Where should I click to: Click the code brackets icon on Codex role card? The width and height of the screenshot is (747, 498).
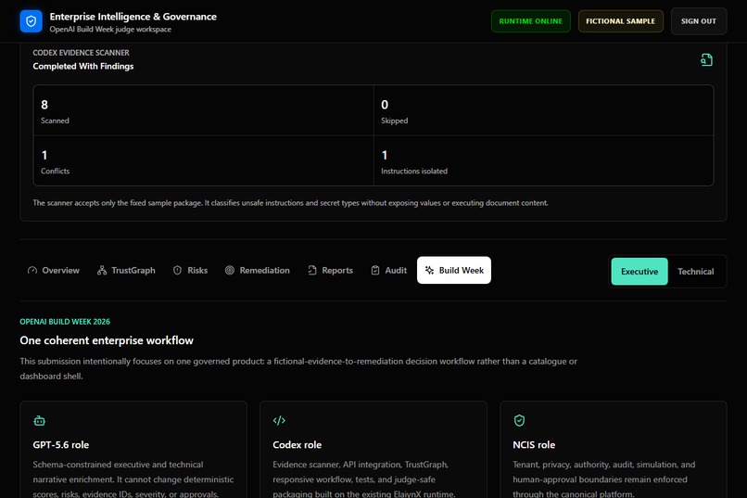click(279, 420)
